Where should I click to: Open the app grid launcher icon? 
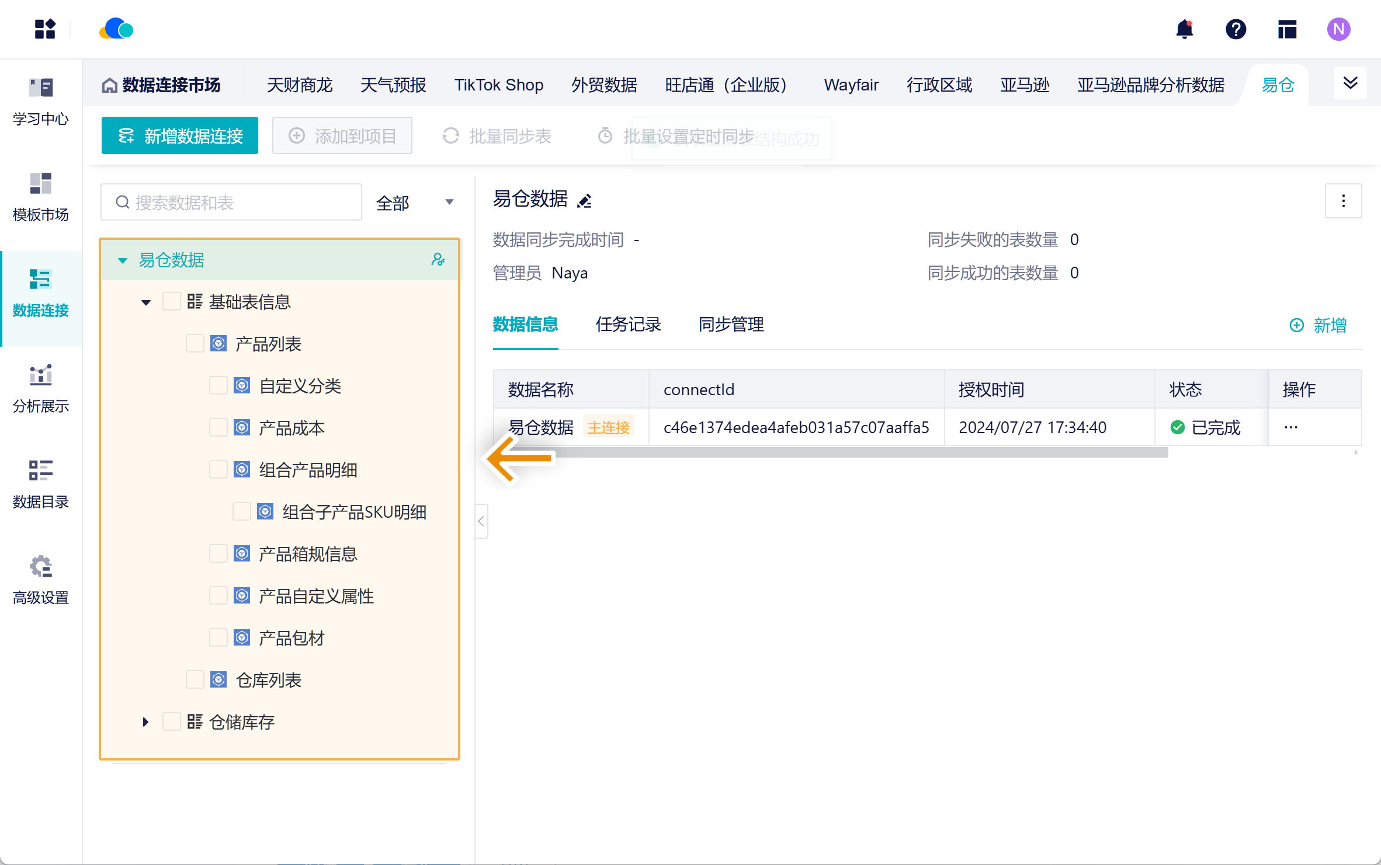coord(44,29)
